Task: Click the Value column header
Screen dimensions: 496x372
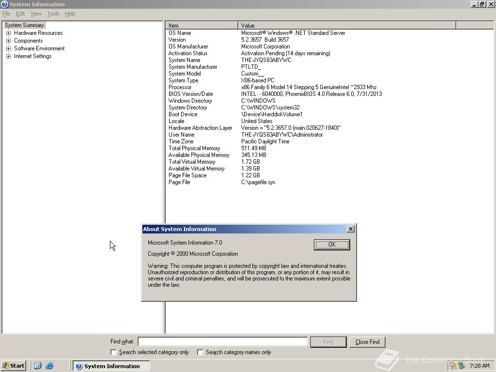Action: (347, 25)
